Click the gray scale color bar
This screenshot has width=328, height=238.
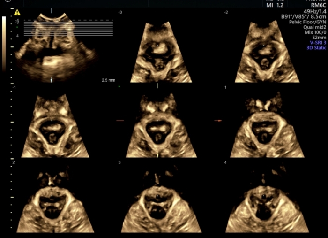tap(4, 44)
